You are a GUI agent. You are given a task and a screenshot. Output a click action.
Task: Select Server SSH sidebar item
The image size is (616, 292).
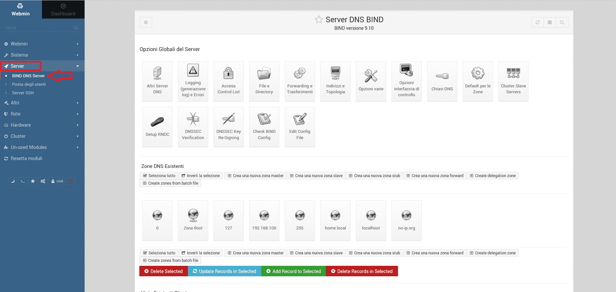point(23,93)
